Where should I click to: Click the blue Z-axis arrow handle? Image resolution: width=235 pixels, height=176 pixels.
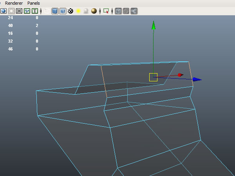pyautogui.click(x=197, y=79)
